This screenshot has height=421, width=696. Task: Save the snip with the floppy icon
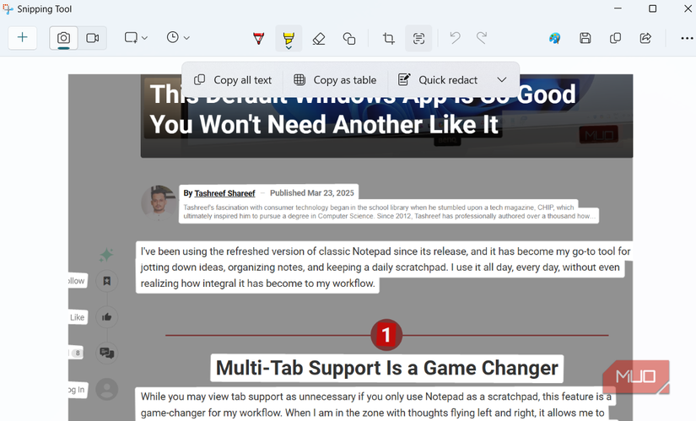point(585,38)
